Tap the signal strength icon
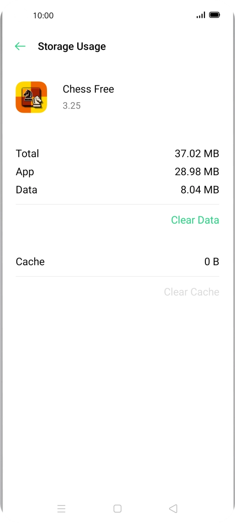 (x=201, y=15)
